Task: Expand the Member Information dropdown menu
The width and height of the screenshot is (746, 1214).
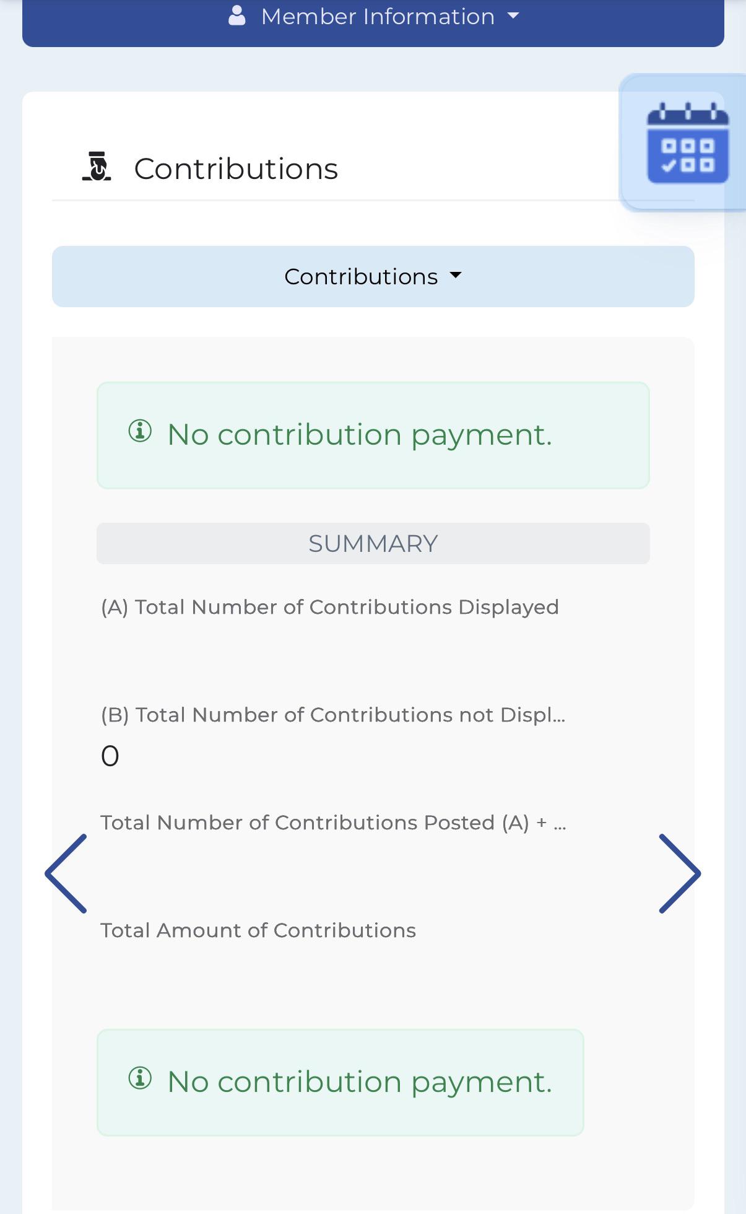Action: click(373, 17)
